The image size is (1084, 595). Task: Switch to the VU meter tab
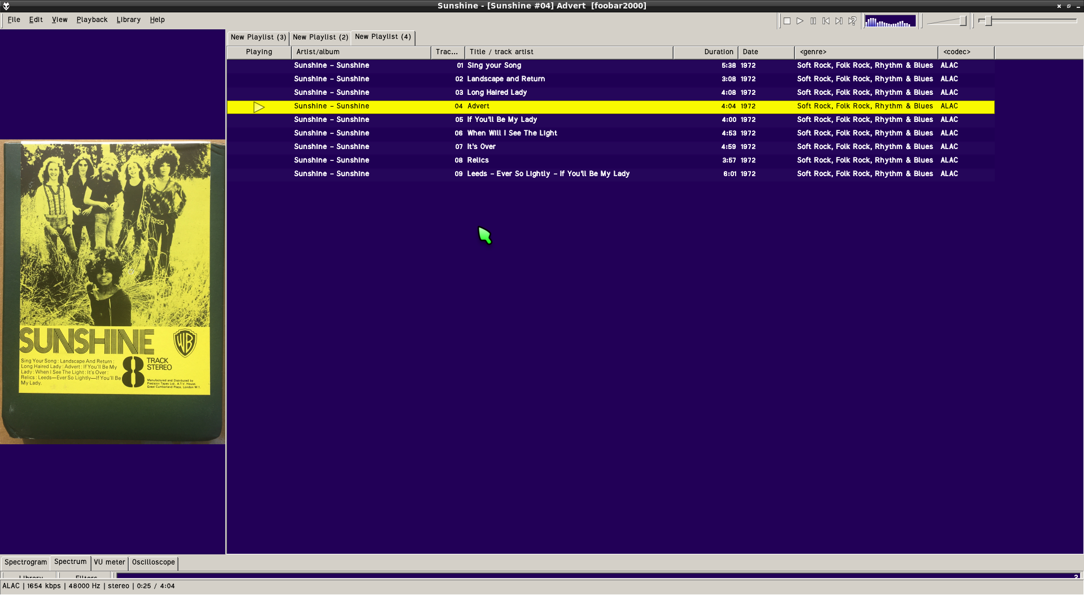tap(110, 563)
